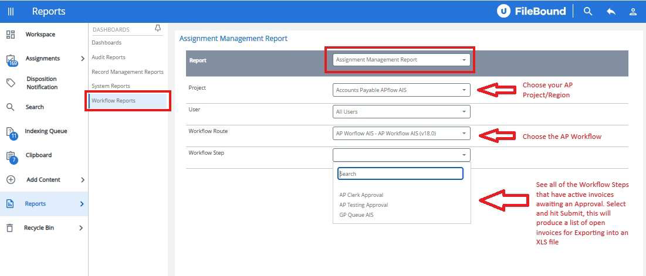Open Indexing Queue in the sidebar
Viewport: 646px width, 276px height.
click(x=46, y=131)
